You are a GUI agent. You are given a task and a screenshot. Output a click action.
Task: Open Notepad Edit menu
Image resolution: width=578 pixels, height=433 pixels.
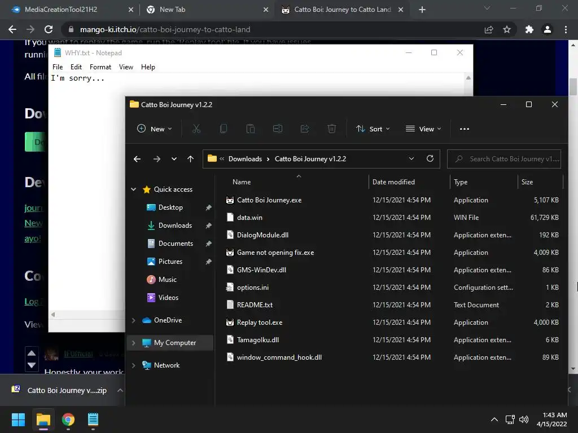pos(76,67)
